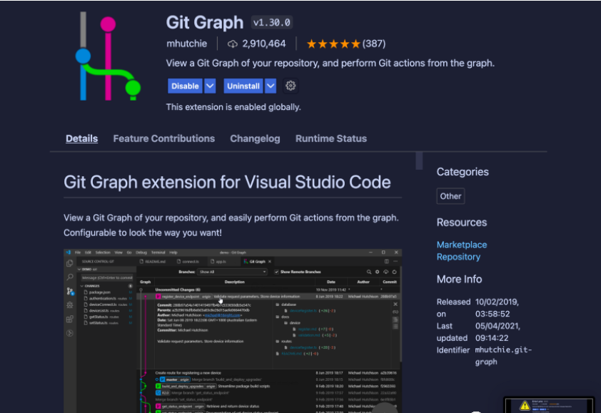The image size is (601, 413).
Task: Open the five-star rating reviews
Action: tap(345, 44)
